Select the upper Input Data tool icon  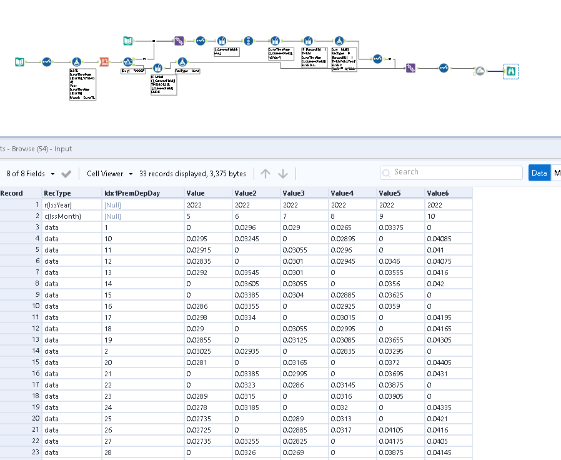(127, 39)
